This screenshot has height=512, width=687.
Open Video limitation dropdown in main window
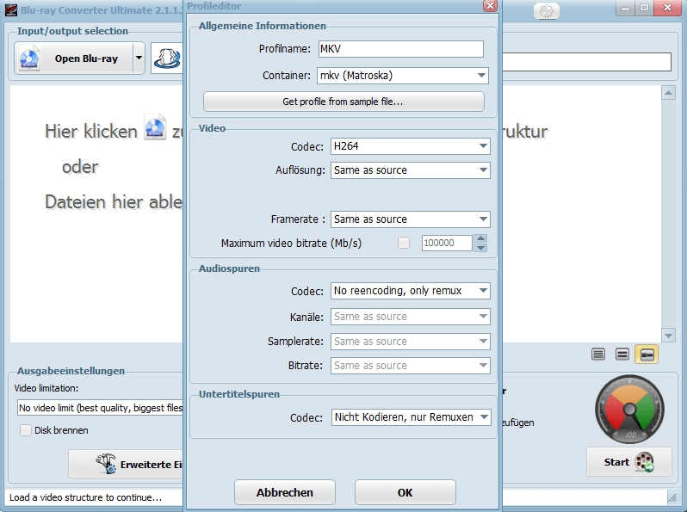pos(100,408)
